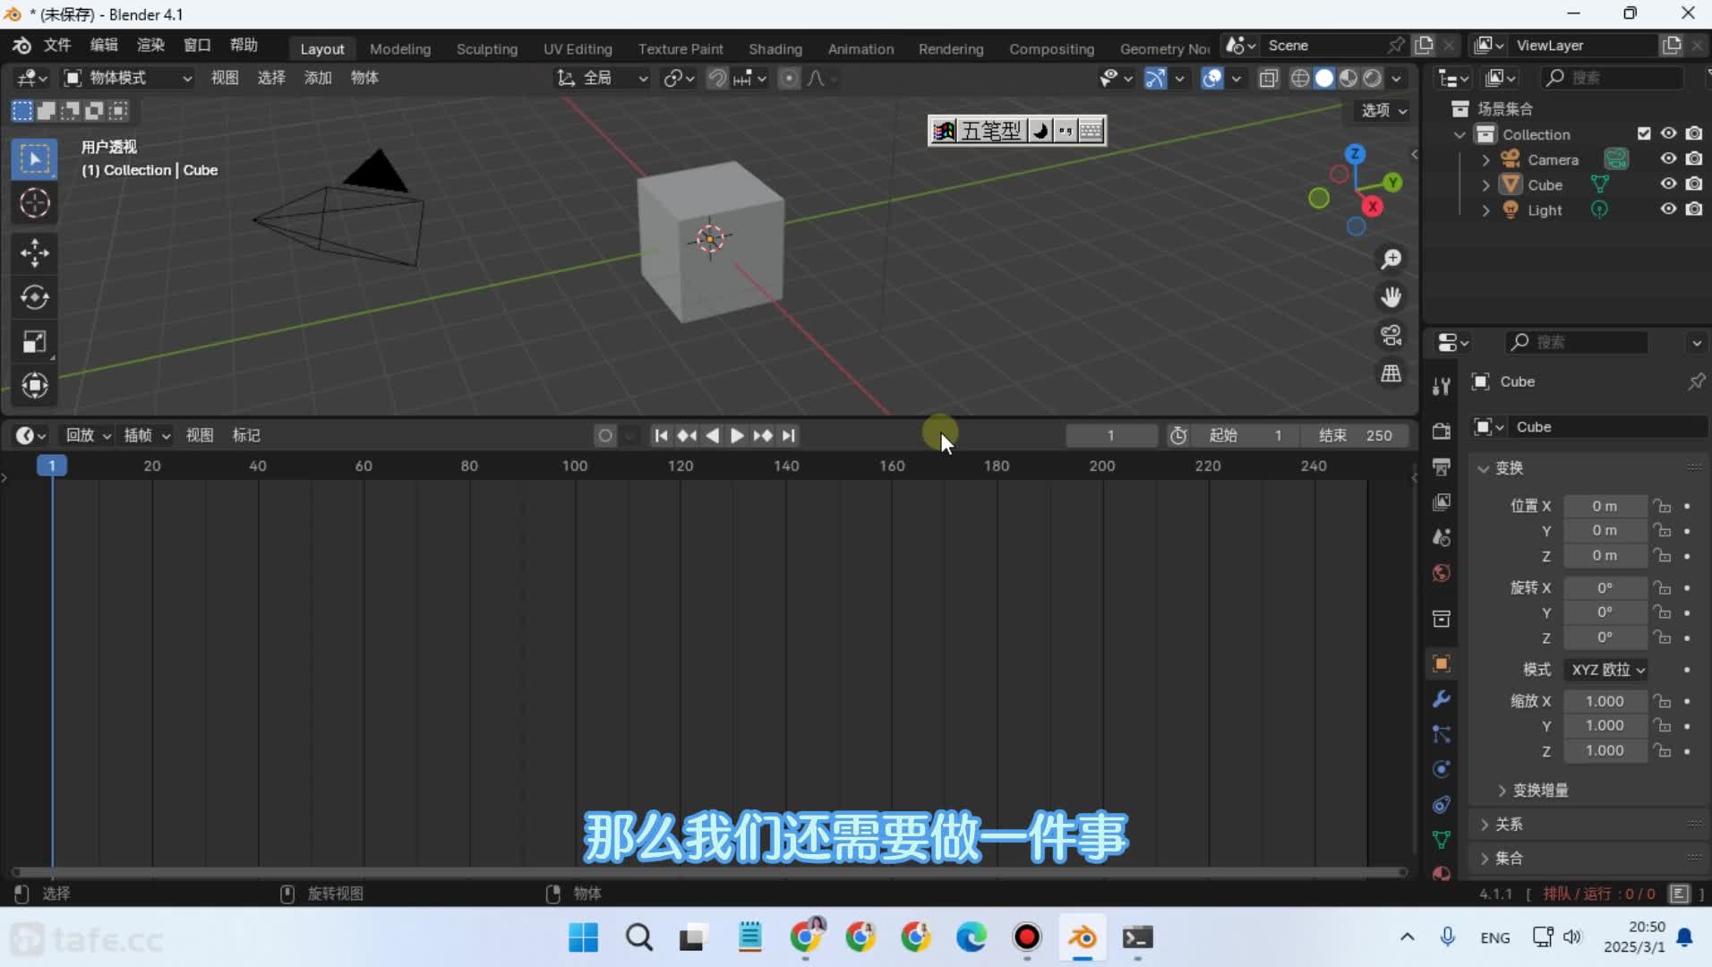Switch to perspective/orthographic grid icon

[x=1391, y=373]
